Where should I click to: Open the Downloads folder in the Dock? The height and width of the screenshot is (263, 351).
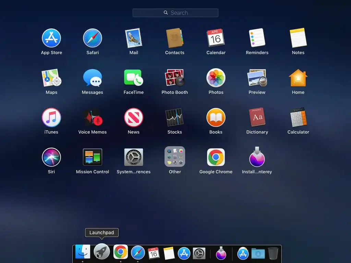[x=258, y=254]
